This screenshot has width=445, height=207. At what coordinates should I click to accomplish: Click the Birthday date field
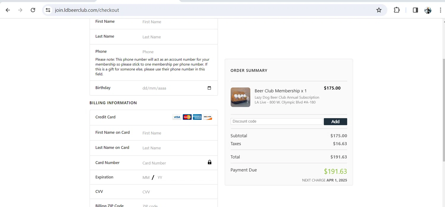[x=177, y=88]
